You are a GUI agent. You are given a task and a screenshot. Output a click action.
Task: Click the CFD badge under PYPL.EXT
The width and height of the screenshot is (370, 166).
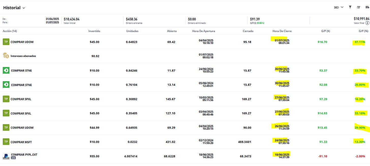tap(13, 158)
